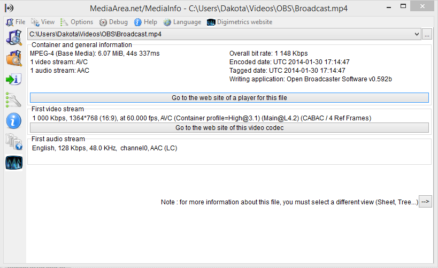Click the browse '...' button
Screen dimensions: 438x268
tap(427, 34)
